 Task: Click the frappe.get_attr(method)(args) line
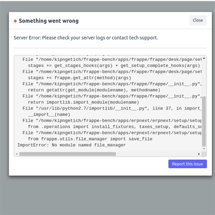[x=79, y=78]
